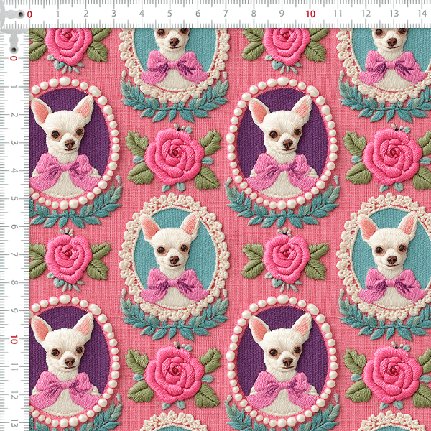Click the red 10 on the vertical ruler

pos(14,340)
